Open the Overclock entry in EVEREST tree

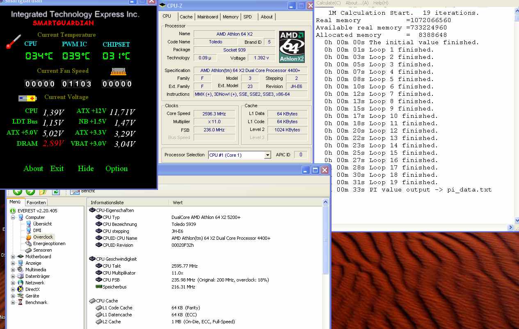coord(43,237)
